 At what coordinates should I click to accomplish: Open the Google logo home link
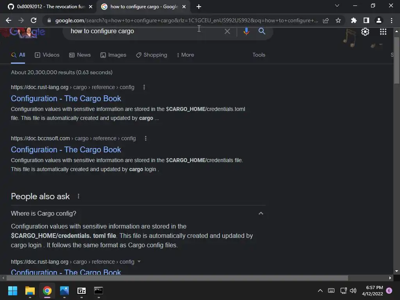(27, 32)
